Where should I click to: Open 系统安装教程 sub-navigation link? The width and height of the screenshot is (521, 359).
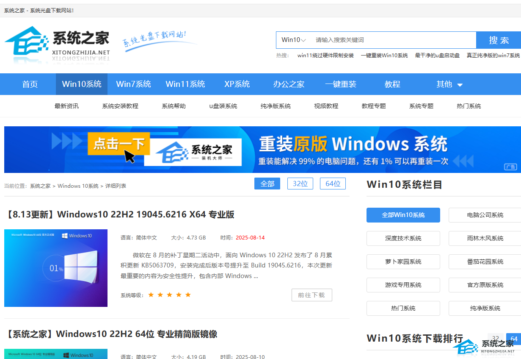[x=120, y=106]
